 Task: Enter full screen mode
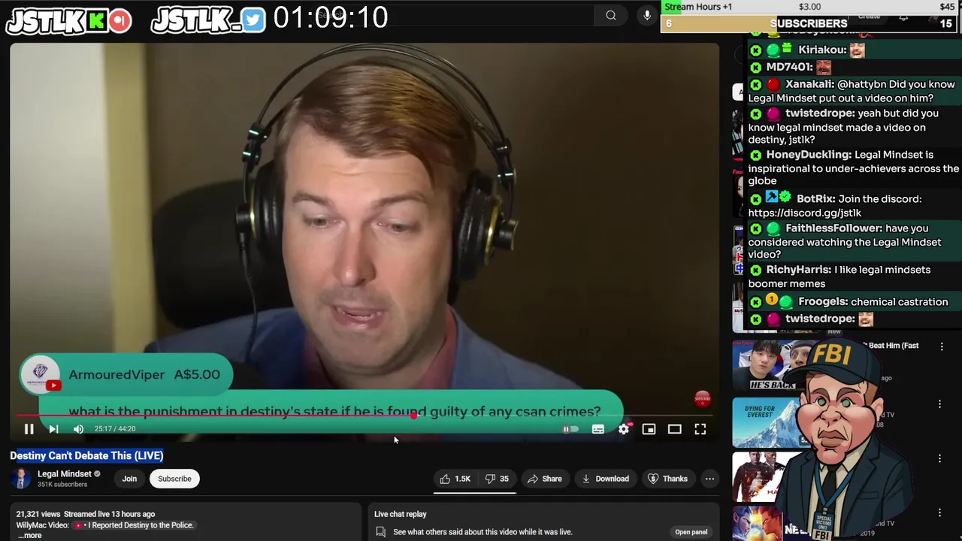coord(700,429)
